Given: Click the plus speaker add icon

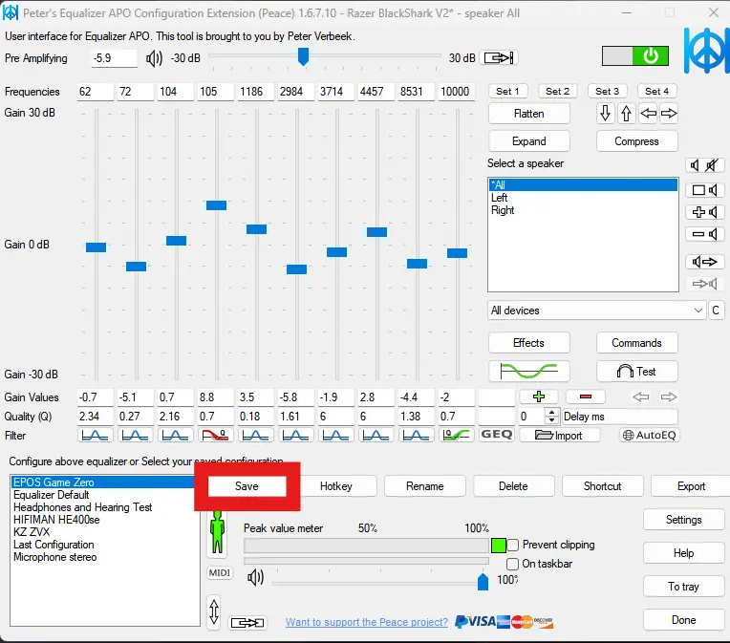Looking at the screenshot, I should pyautogui.click(x=704, y=212).
